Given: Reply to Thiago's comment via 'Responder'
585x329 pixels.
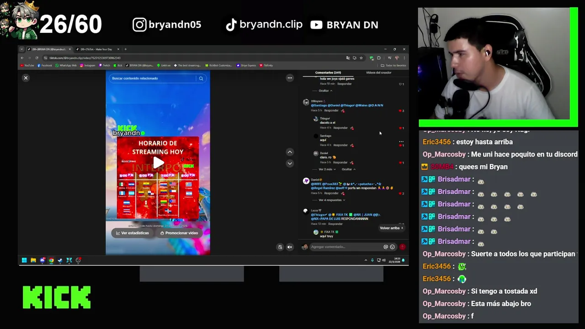Looking at the screenshot, I should (x=340, y=128).
